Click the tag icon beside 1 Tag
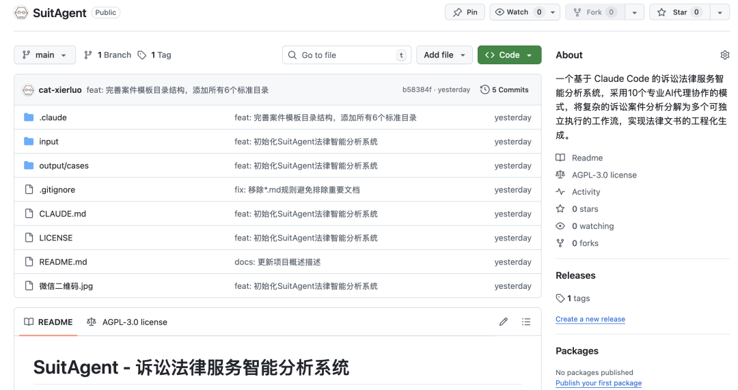The height and width of the screenshot is (390, 738). pos(141,55)
